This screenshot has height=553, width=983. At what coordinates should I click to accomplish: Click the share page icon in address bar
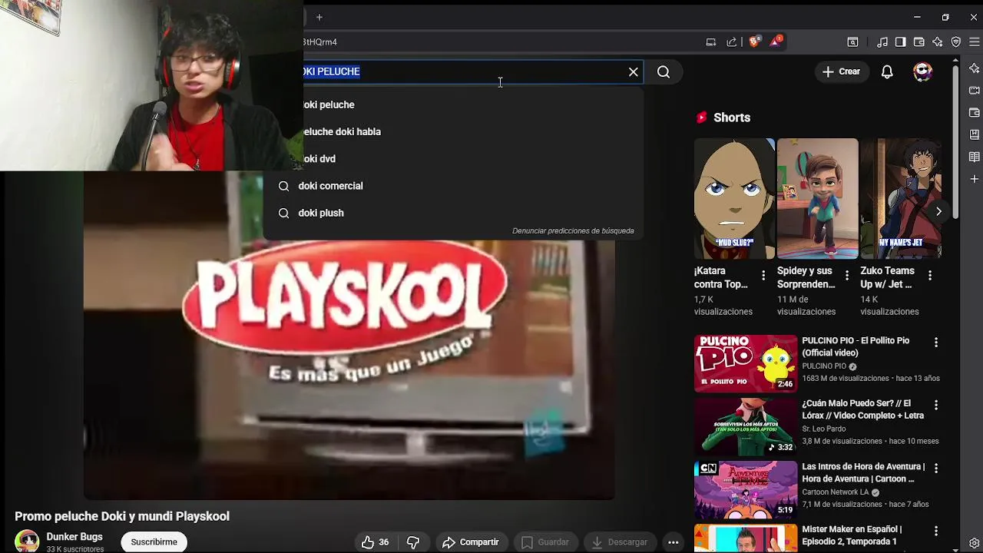[x=731, y=41]
